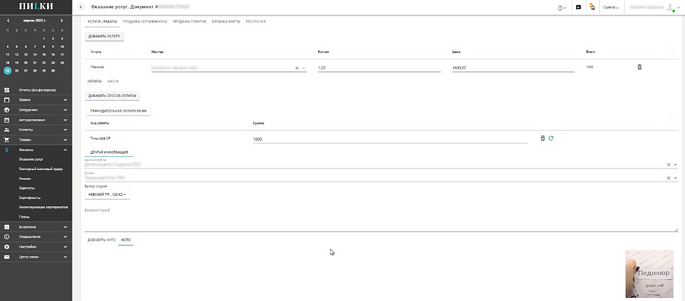Open Расходный кассовый ордер submenu item
The height and width of the screenshot is (301, 685).
point(41,169)
